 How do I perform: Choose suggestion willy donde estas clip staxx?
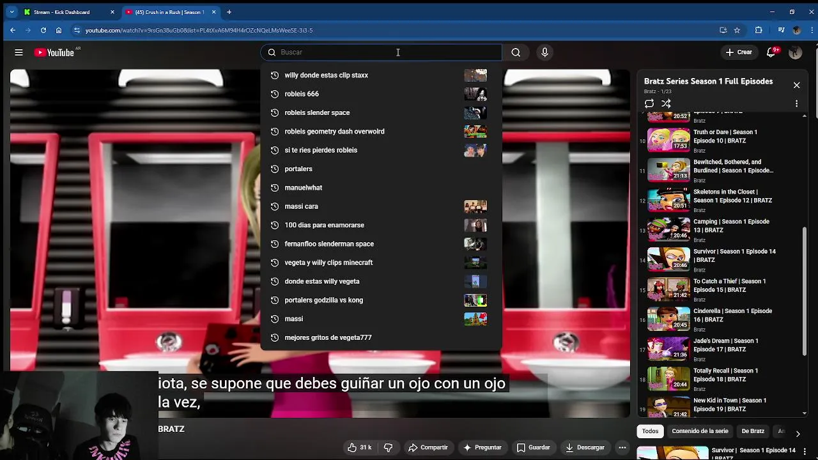click(x=381, y=75)
